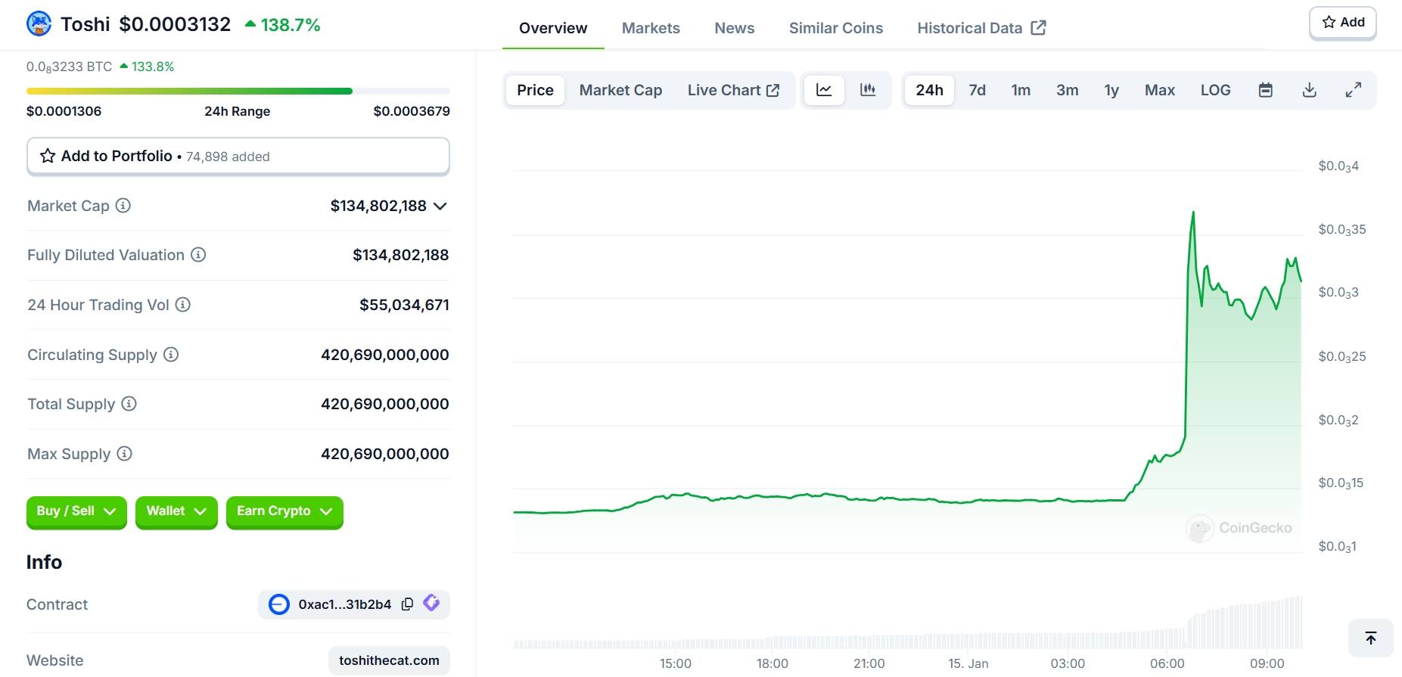This screenshot has width=1402, height=677.
Task: Open the Buy / Sell dropdown
Action: tap(76, 511)
